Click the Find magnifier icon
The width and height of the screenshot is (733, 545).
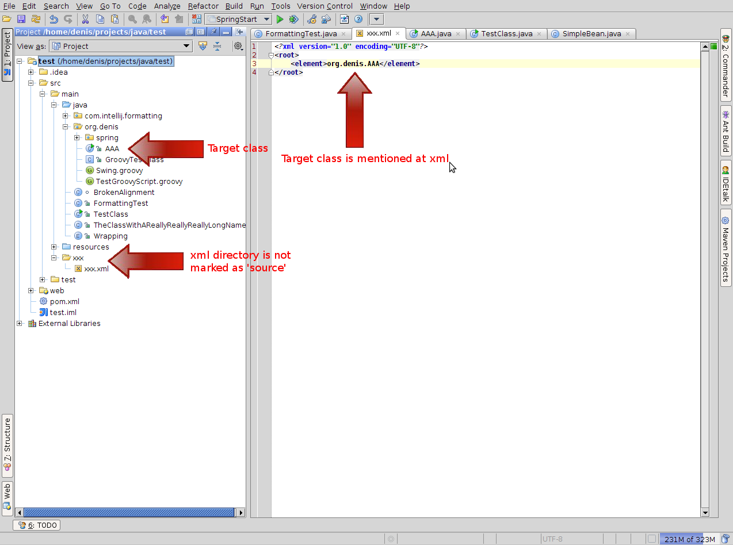pyautogui.click(x=132, y=19)
